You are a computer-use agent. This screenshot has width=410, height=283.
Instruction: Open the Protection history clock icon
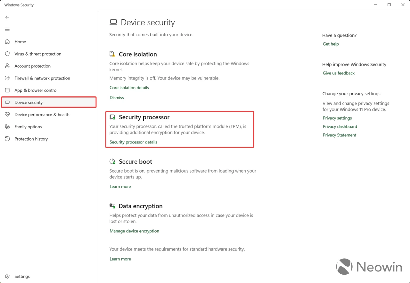pos(7,139)
